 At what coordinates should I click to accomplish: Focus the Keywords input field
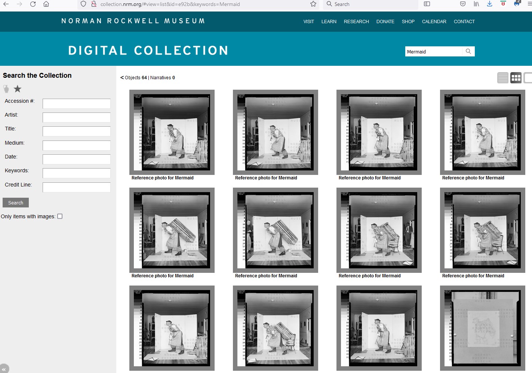click(77, 173)
